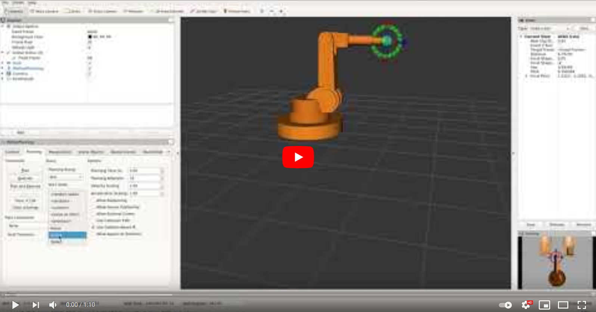596x312 pixels.
Task: Select the 2D Nav Goal tool
Action: (x=204, y=11)
